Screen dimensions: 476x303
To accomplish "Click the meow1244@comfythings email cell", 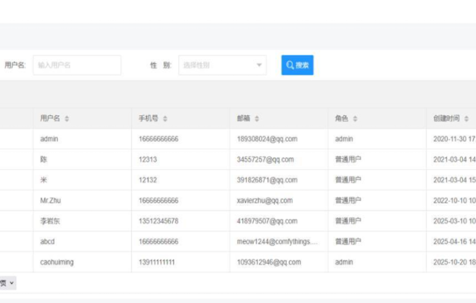I will (x=277, y=242).
